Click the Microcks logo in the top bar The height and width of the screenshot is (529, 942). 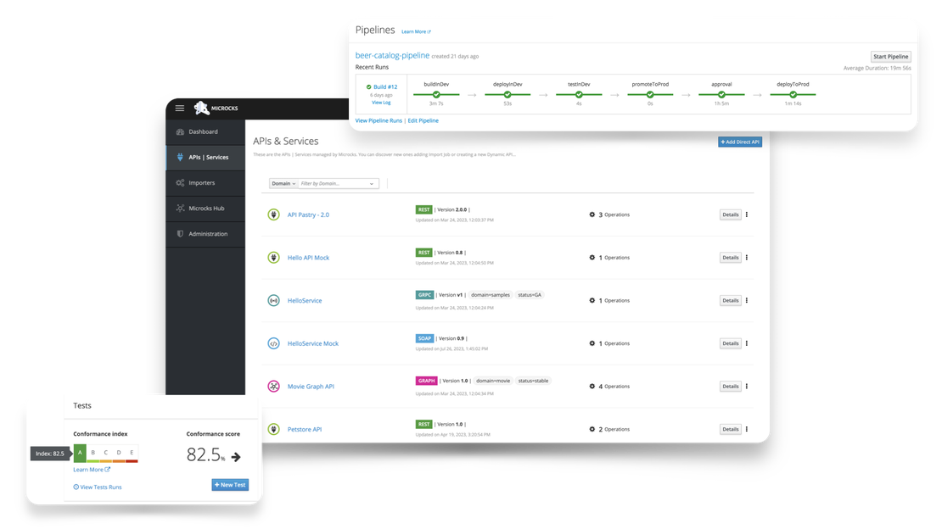coord(202,108)
